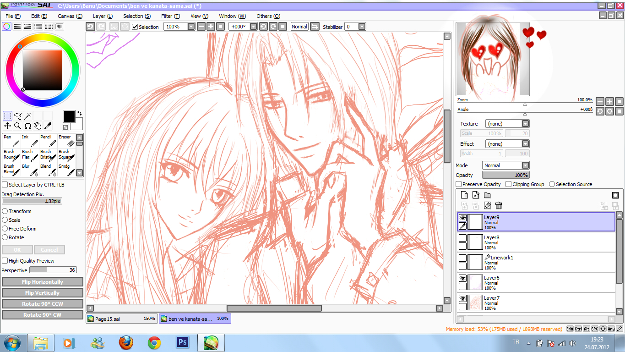Select the Layer7 row
The width and height of the screenshot is (625, 352).
click(537, 302)
